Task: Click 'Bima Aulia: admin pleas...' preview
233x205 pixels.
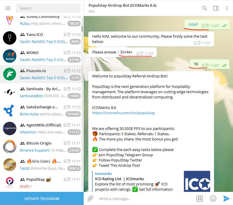Action: (x=42, y=114)
